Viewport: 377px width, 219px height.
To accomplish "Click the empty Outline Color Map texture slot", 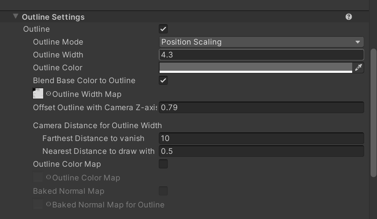I will [x=38, y=177].
